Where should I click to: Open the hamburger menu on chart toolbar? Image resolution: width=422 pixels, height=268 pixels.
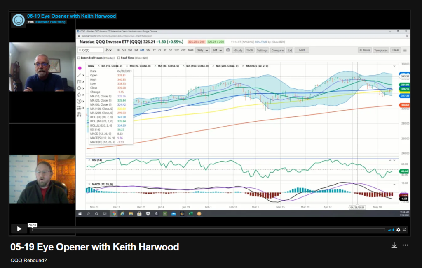[x=405, y=50]
